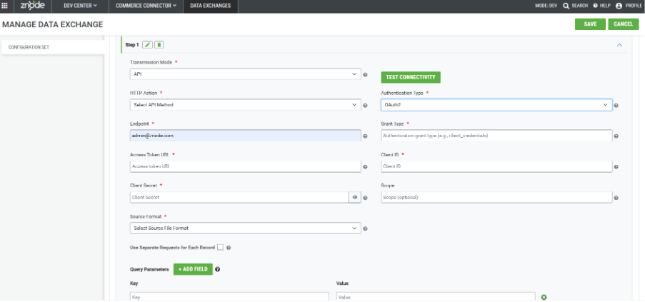
Task: Go to the Data Exchanges tab
Action: coord(210,6)
